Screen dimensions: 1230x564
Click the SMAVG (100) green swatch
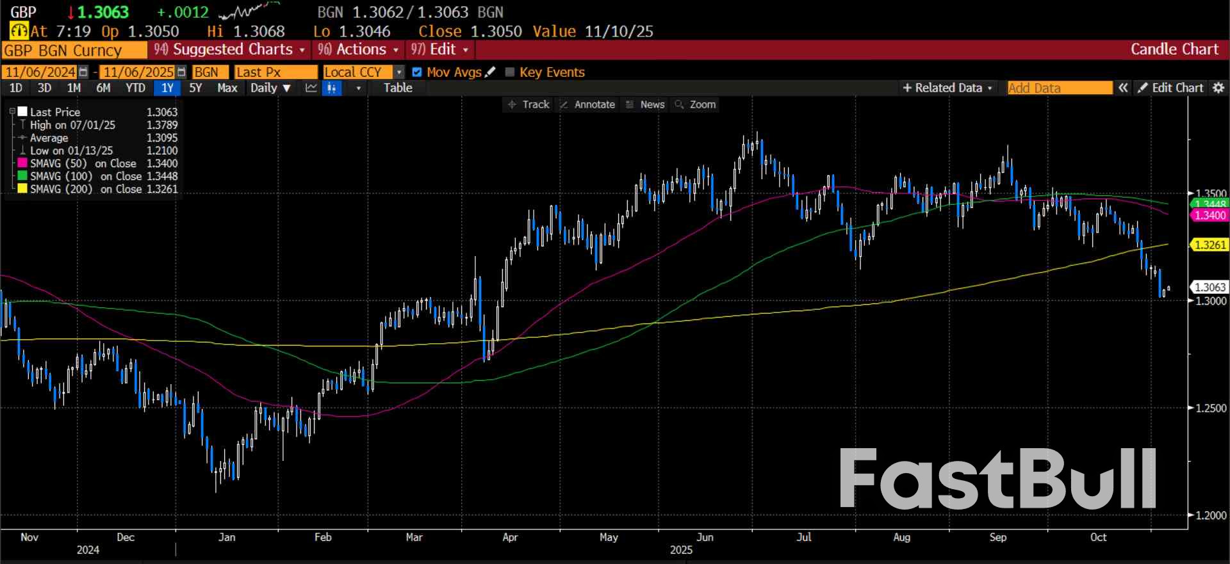pos(22,176)
